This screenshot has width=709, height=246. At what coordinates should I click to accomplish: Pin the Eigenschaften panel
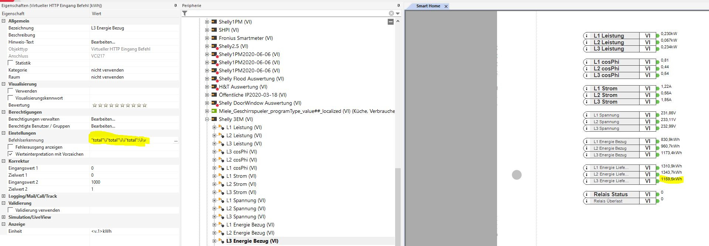click(x=175, y=6)
